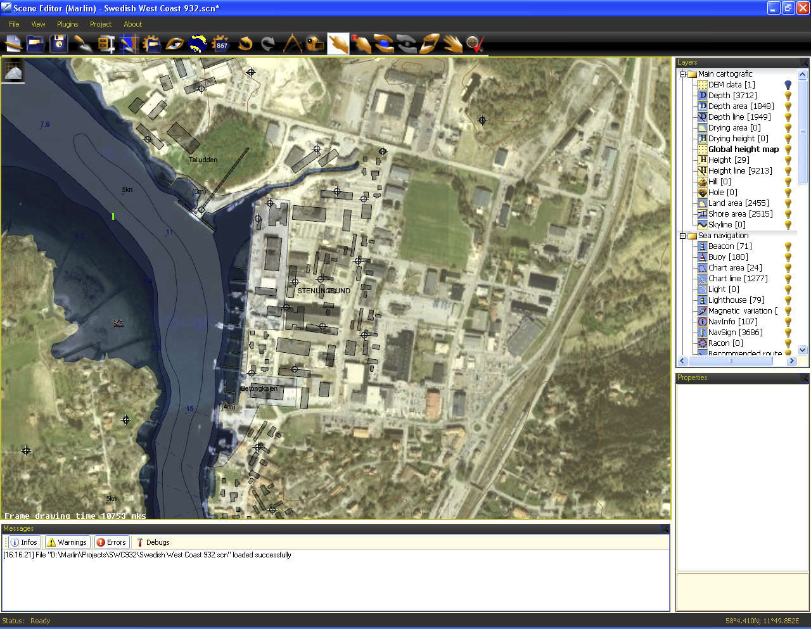Toggle visibility bulb for Height line layer
Image resolution: width=811 pixels, height=629 pixels.
pos(788,171)
